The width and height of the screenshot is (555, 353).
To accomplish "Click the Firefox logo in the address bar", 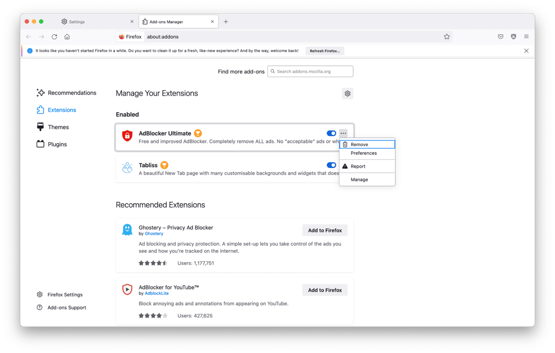I will point(121,37).
